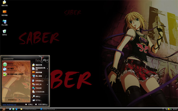Click the Administrator user name in Start menu
Viewport: 178px width, 111px height.
point(8,59)
